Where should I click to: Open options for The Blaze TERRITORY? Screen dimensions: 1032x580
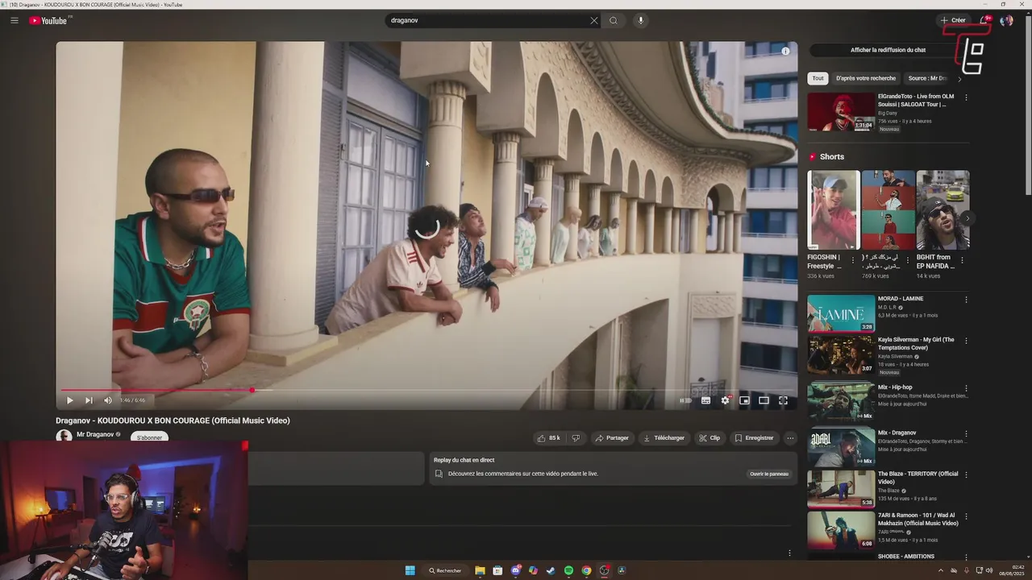click(966, 475)
